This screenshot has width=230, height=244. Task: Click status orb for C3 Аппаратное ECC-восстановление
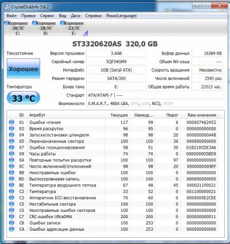(11, 197)
